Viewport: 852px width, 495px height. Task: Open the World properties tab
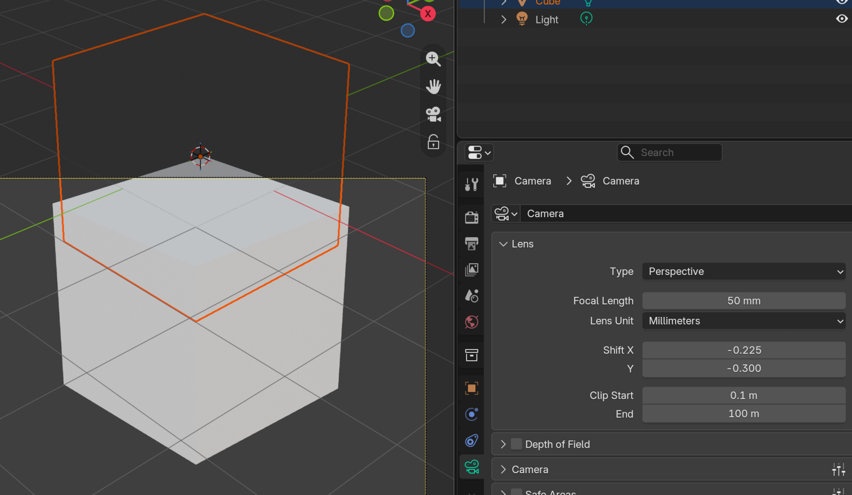(x=471, y=322)
